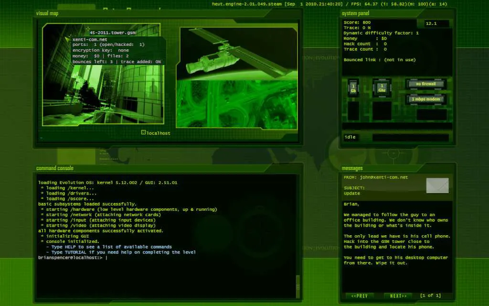Click the 'Hack count : 0' line

(x=365, y=44)
